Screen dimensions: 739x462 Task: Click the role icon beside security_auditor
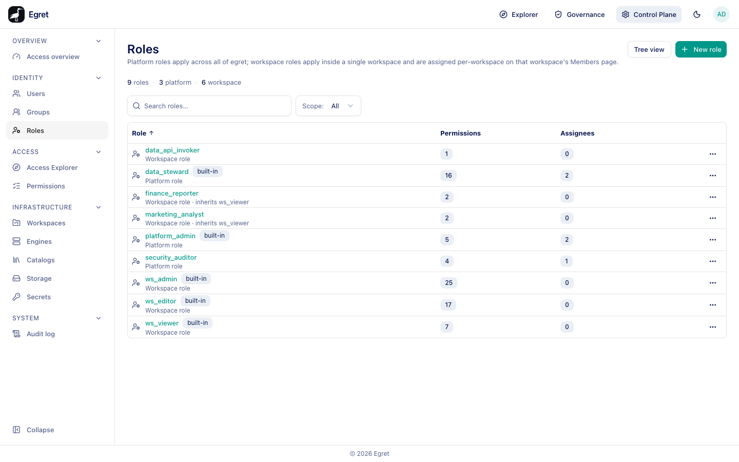136,261
